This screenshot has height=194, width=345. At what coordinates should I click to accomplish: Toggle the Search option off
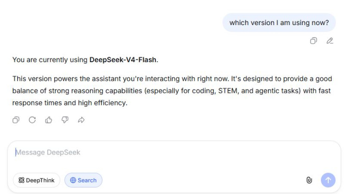[83, 180]
